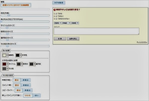This screenshot has height=101, width=149.
Task: Select the できるわけがない radio option
Action: click(x=56, y=19)
